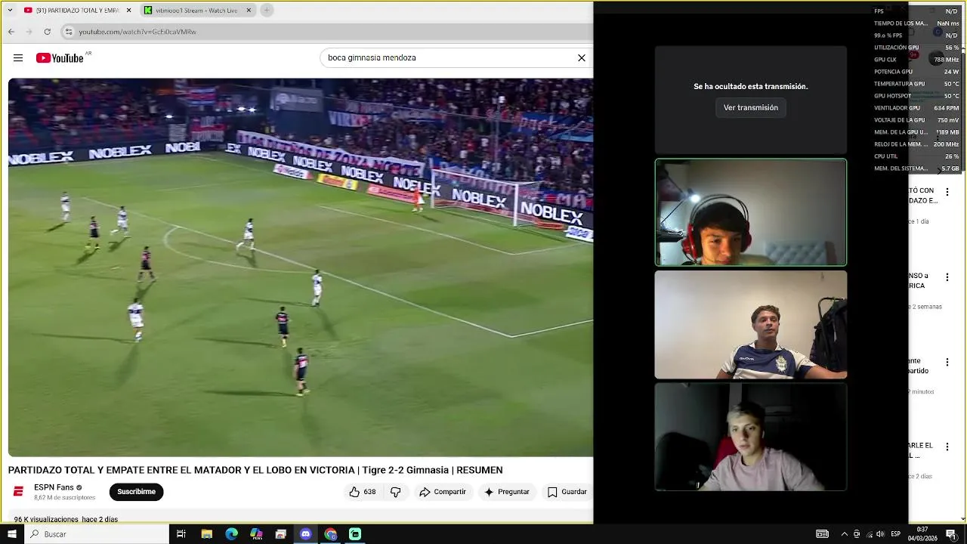Viewport: 967px width, 544px height.
Task: Close the YouTube PARTIDAZO TOTAL tab
Action: click(x=129, y=11)
